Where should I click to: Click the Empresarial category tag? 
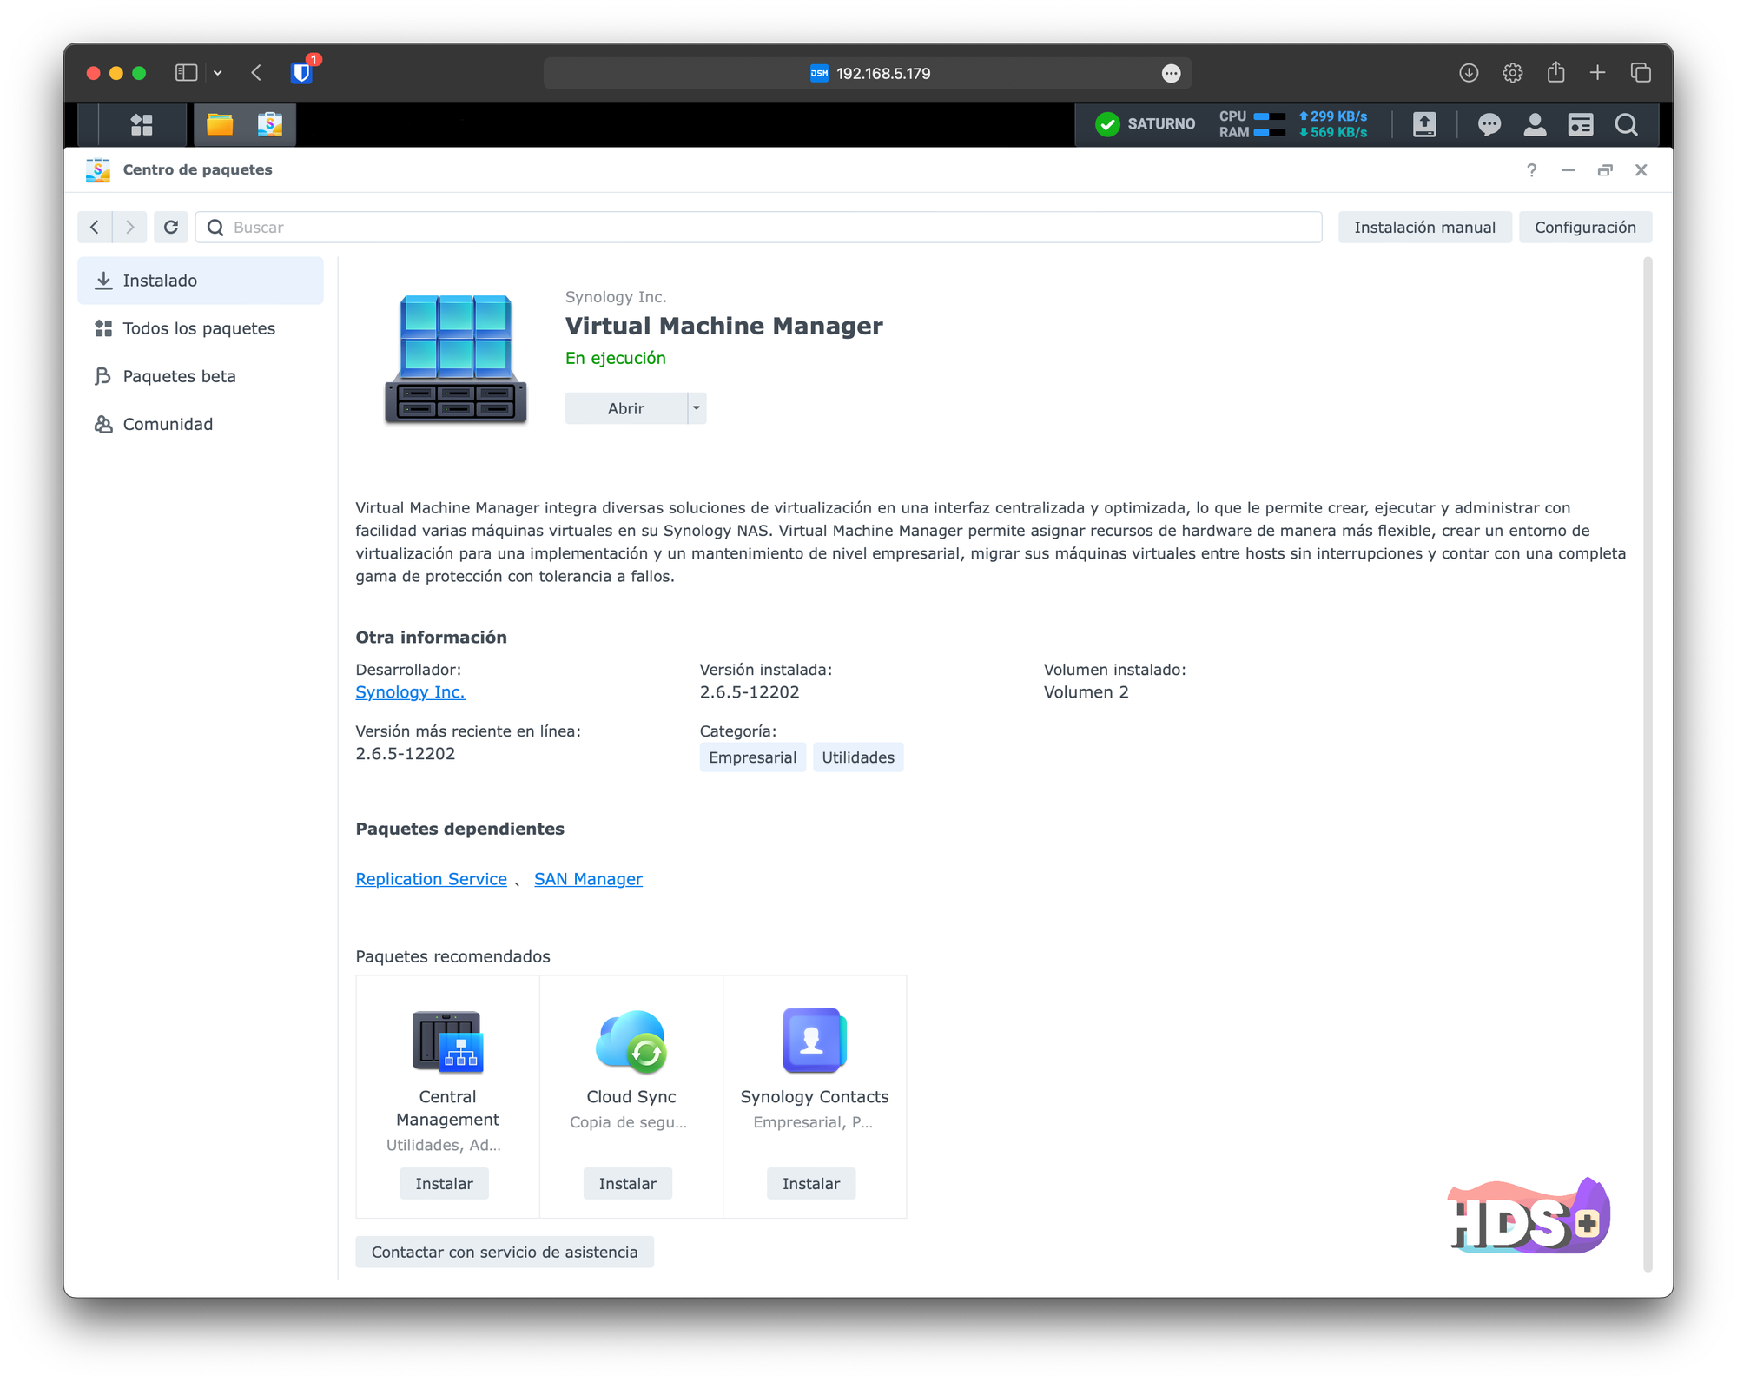[752, 757]
